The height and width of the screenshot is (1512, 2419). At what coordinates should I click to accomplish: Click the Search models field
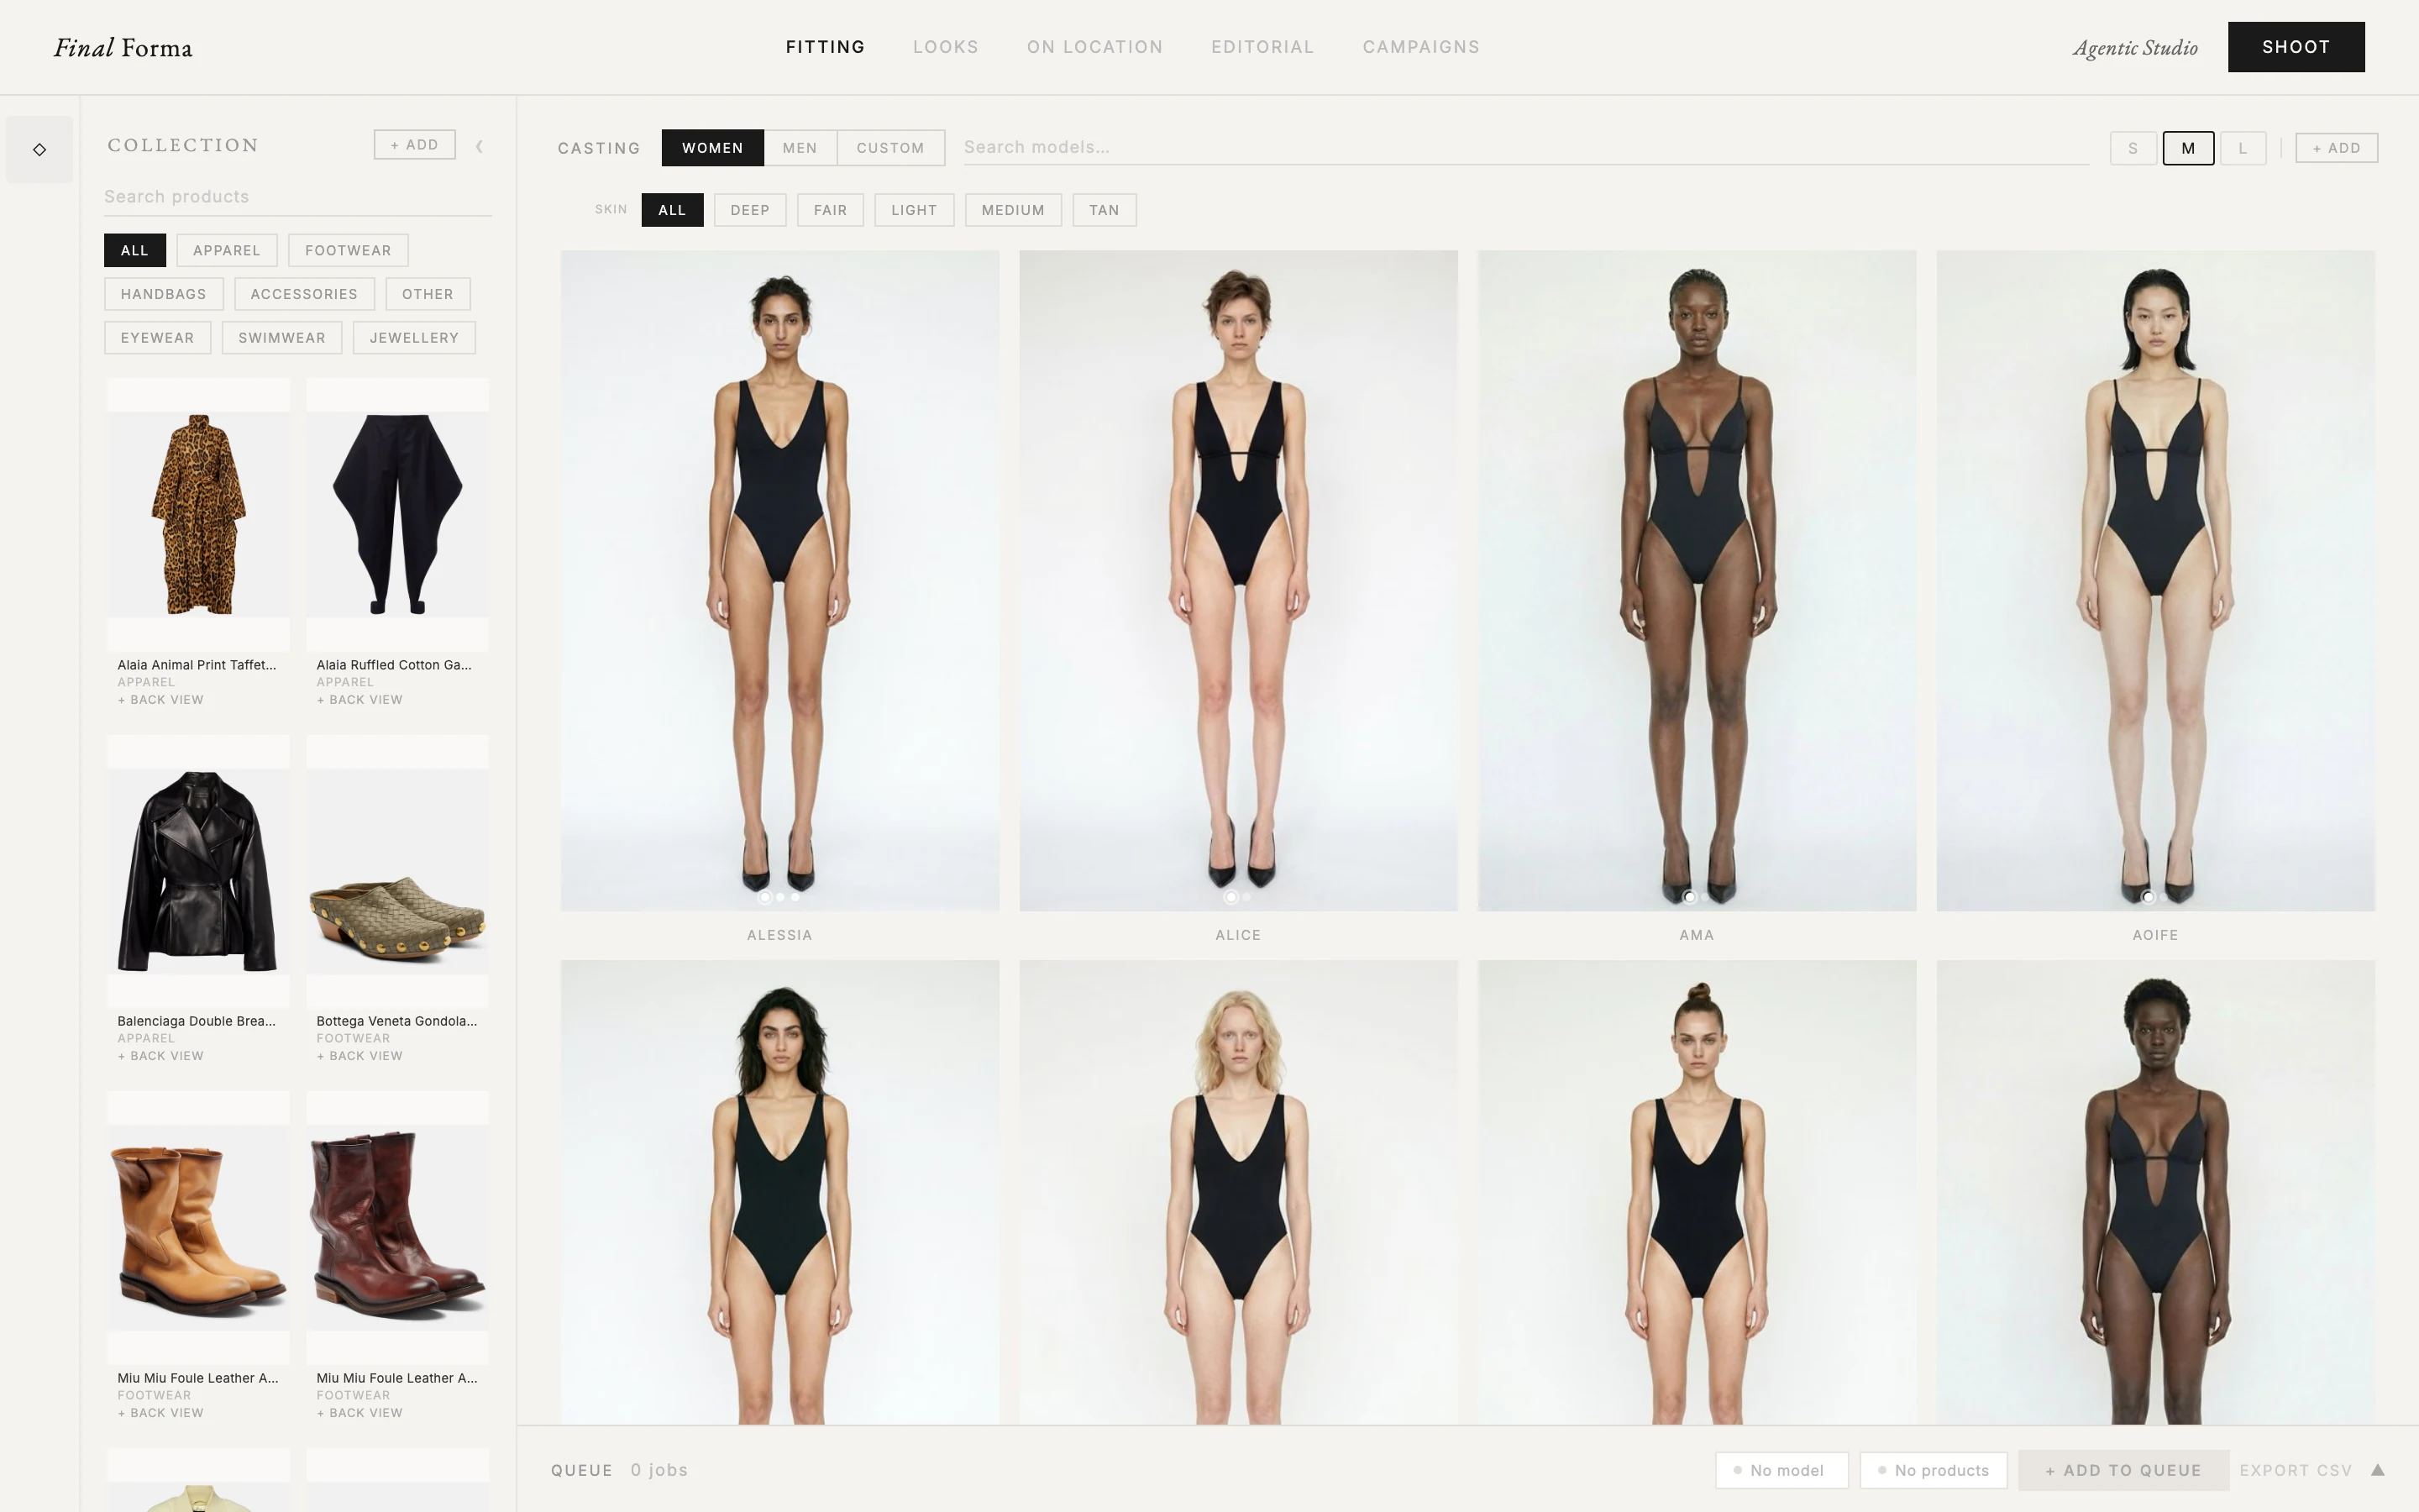tap(1525, 148)
